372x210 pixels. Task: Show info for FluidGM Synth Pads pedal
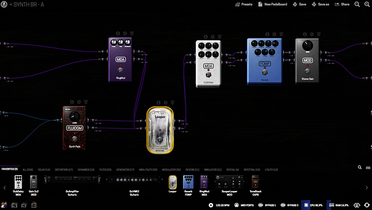(72, 102)
